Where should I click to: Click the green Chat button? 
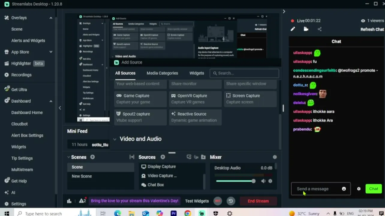coord(374,189)
